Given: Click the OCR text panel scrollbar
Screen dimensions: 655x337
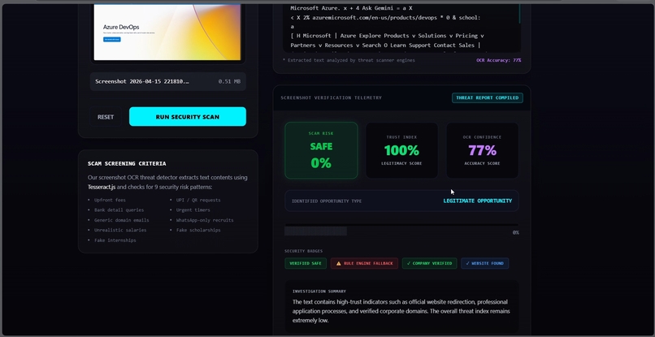Looking at the screenshot, I should point(519,15).
